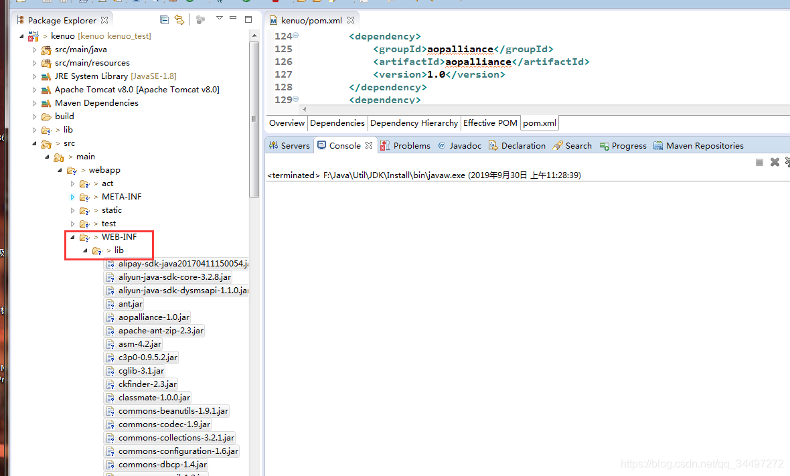Collapse the webapp folder
Screen dimensions: 790x476
(x=60, y=170)
